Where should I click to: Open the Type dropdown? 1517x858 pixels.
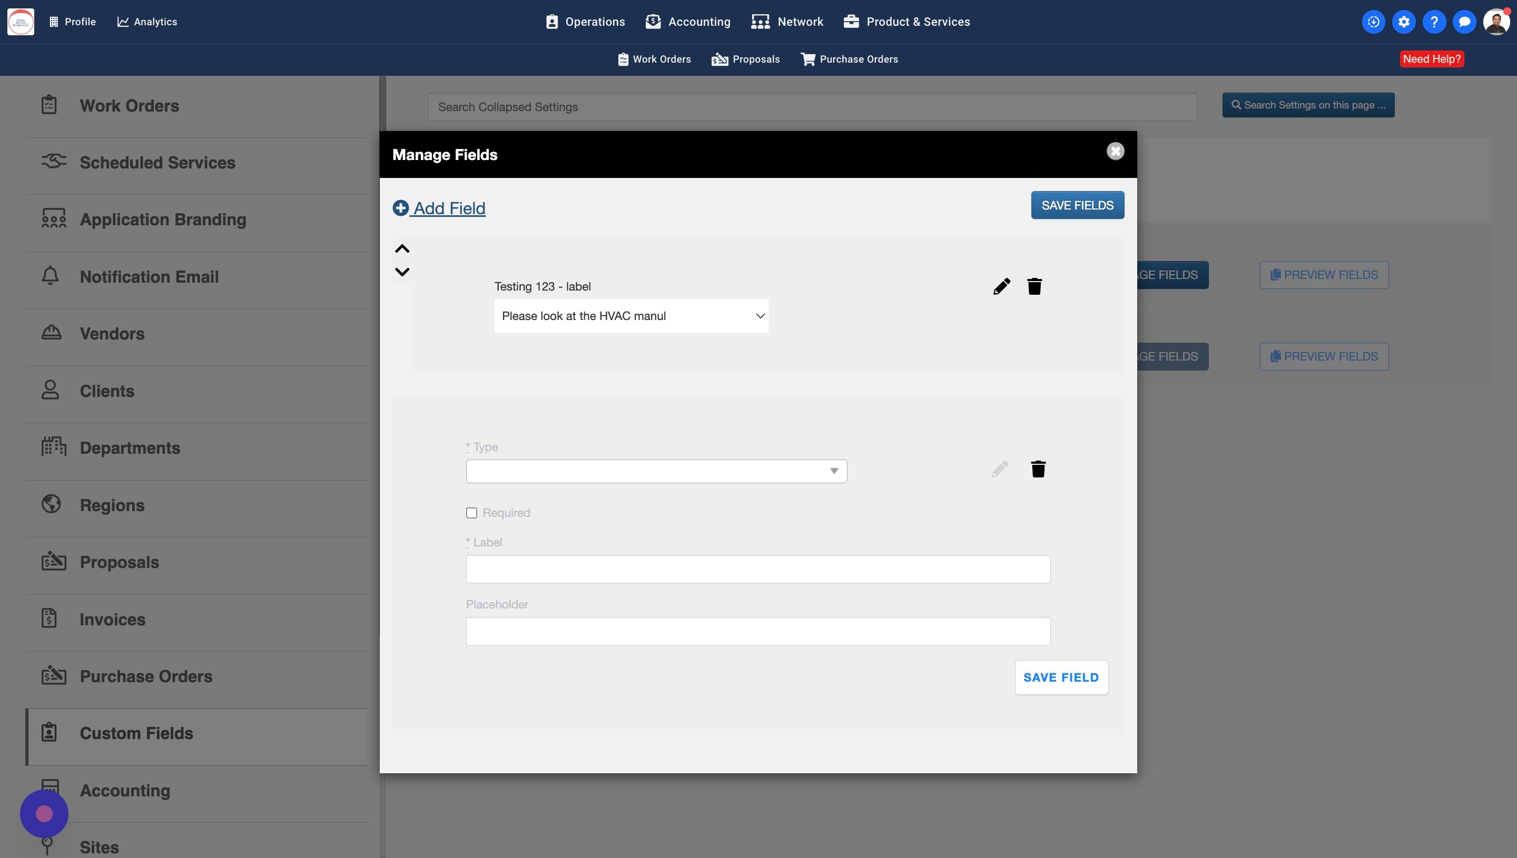point(656,471)
